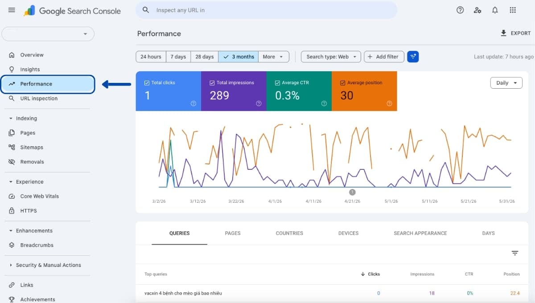Viewport: 535px width, 303px height.
Task: Open the Help question mark icon
Action: (460, 10)
